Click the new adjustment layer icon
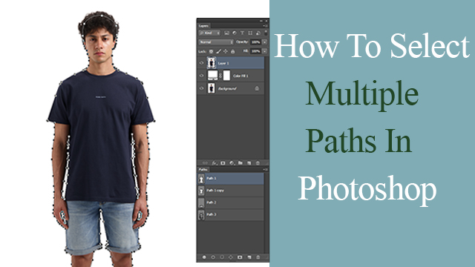Viewport: 475px width, 267px height. click(232, 163)
